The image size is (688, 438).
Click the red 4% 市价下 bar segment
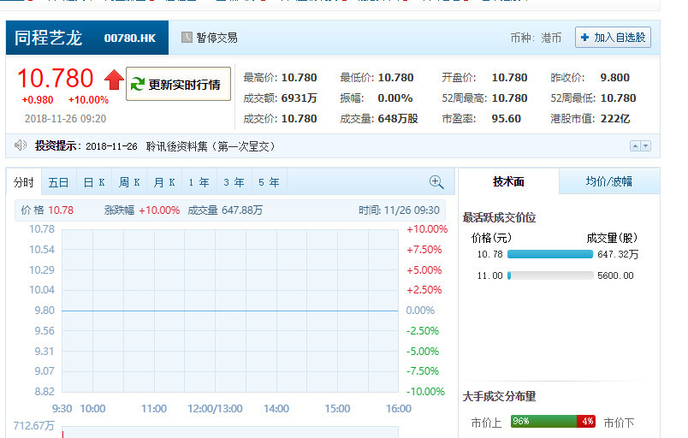(x=586, y=422)
